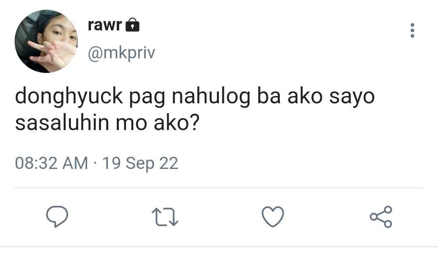438x254 pixels.
Task: Share the tweet using the share icon
Action: click(381, 217)
